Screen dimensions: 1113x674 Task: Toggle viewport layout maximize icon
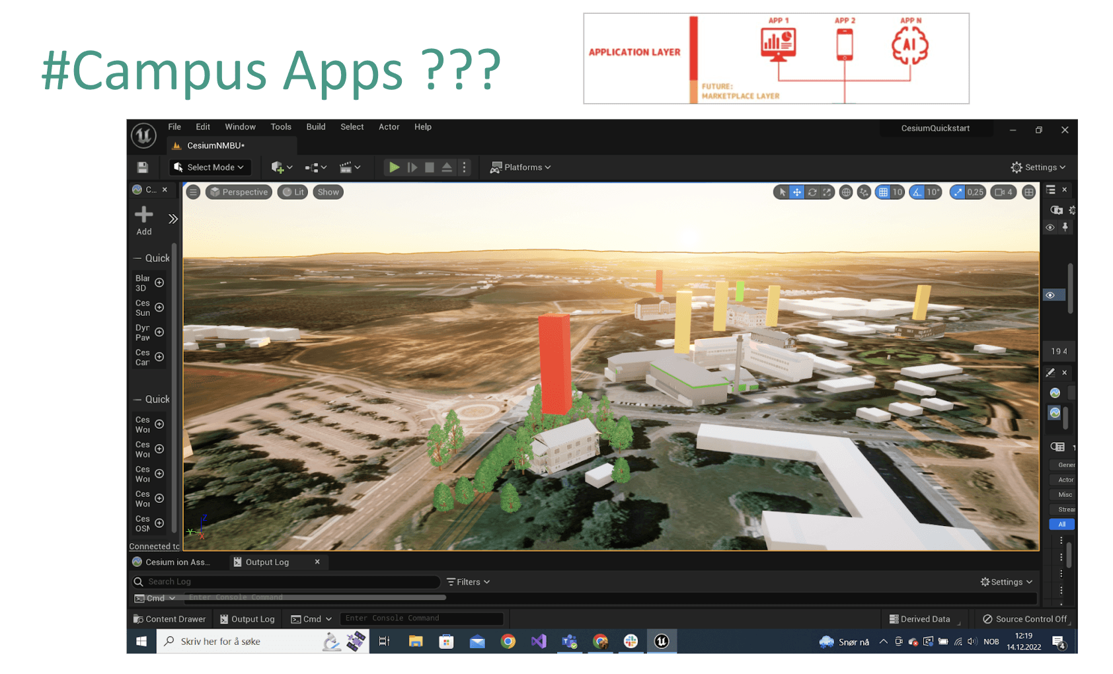1028,192
